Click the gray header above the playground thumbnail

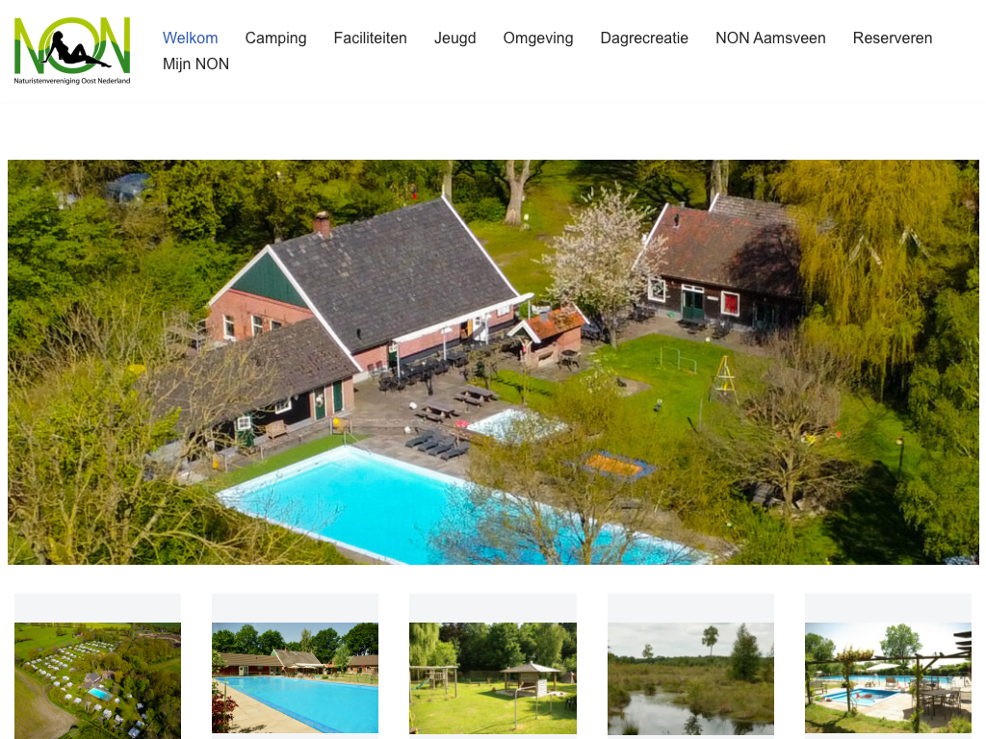tap(493, 608)
